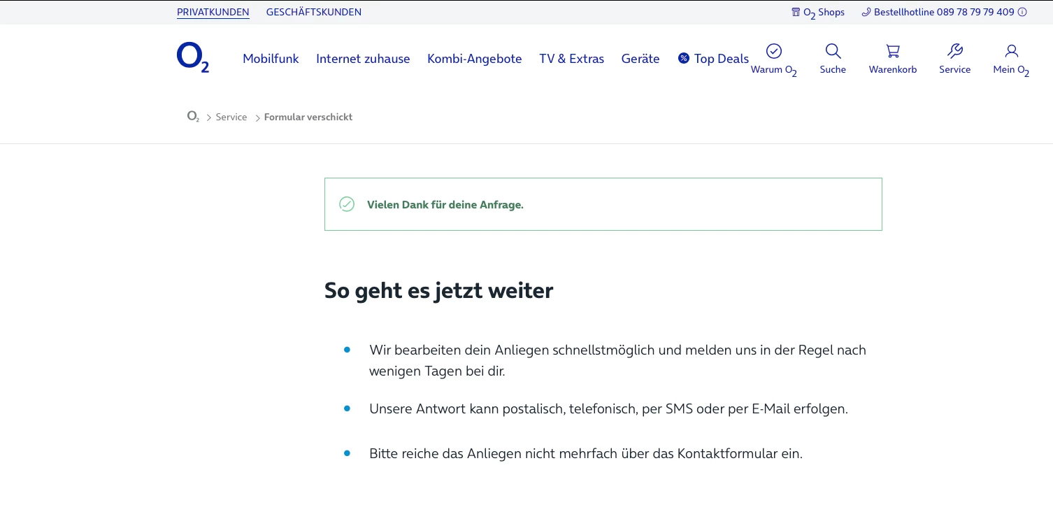Image resolution: width=1053 pixels, height=505 pixels.
Task: Open the Service wrench icon
Action: [x=955, y=51]
